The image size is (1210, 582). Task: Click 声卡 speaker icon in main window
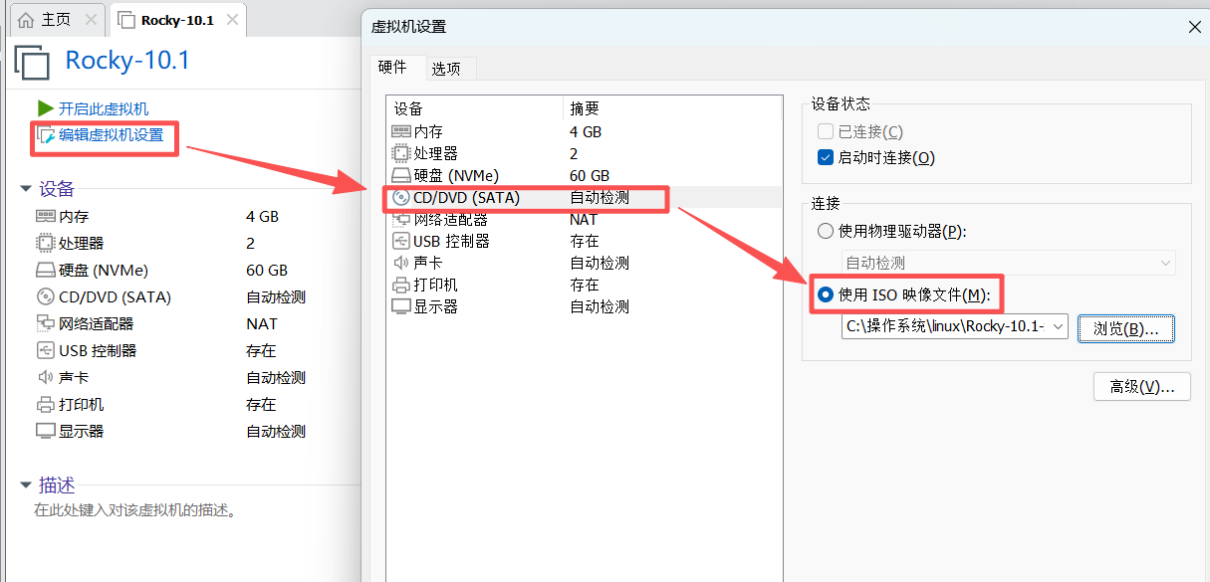click(x=45, y=377)
